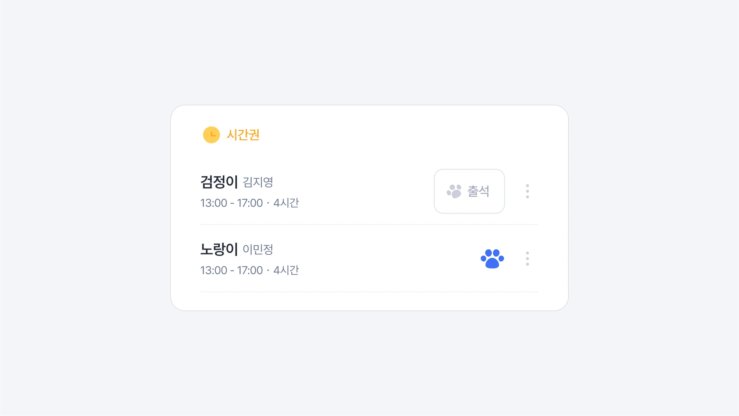The height and width of the screenshot is (416, 739).
Task: Toggle the blue paw attendance icon for 노랑이
Action: coord(492,259)
